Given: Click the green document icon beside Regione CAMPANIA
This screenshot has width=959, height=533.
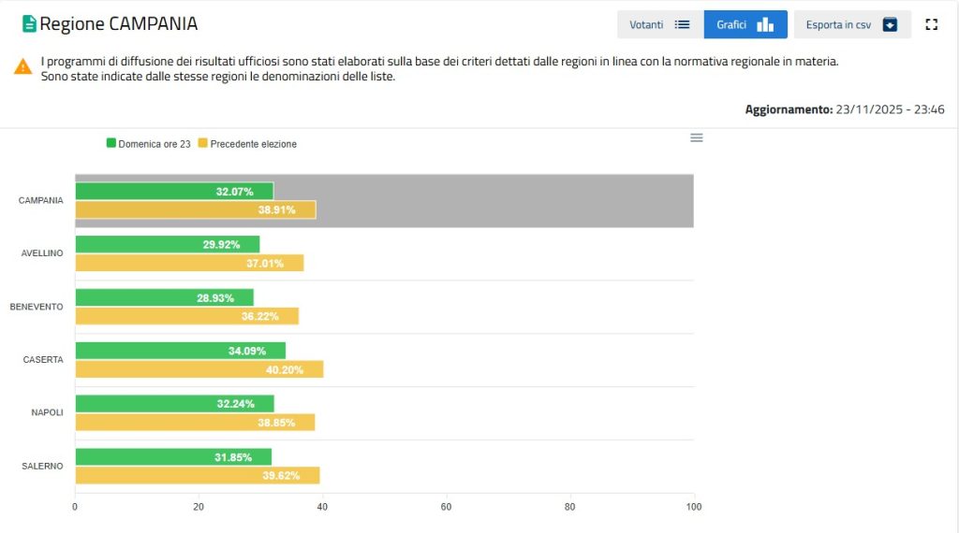Looking at the screenshot, I should (29, 24).
